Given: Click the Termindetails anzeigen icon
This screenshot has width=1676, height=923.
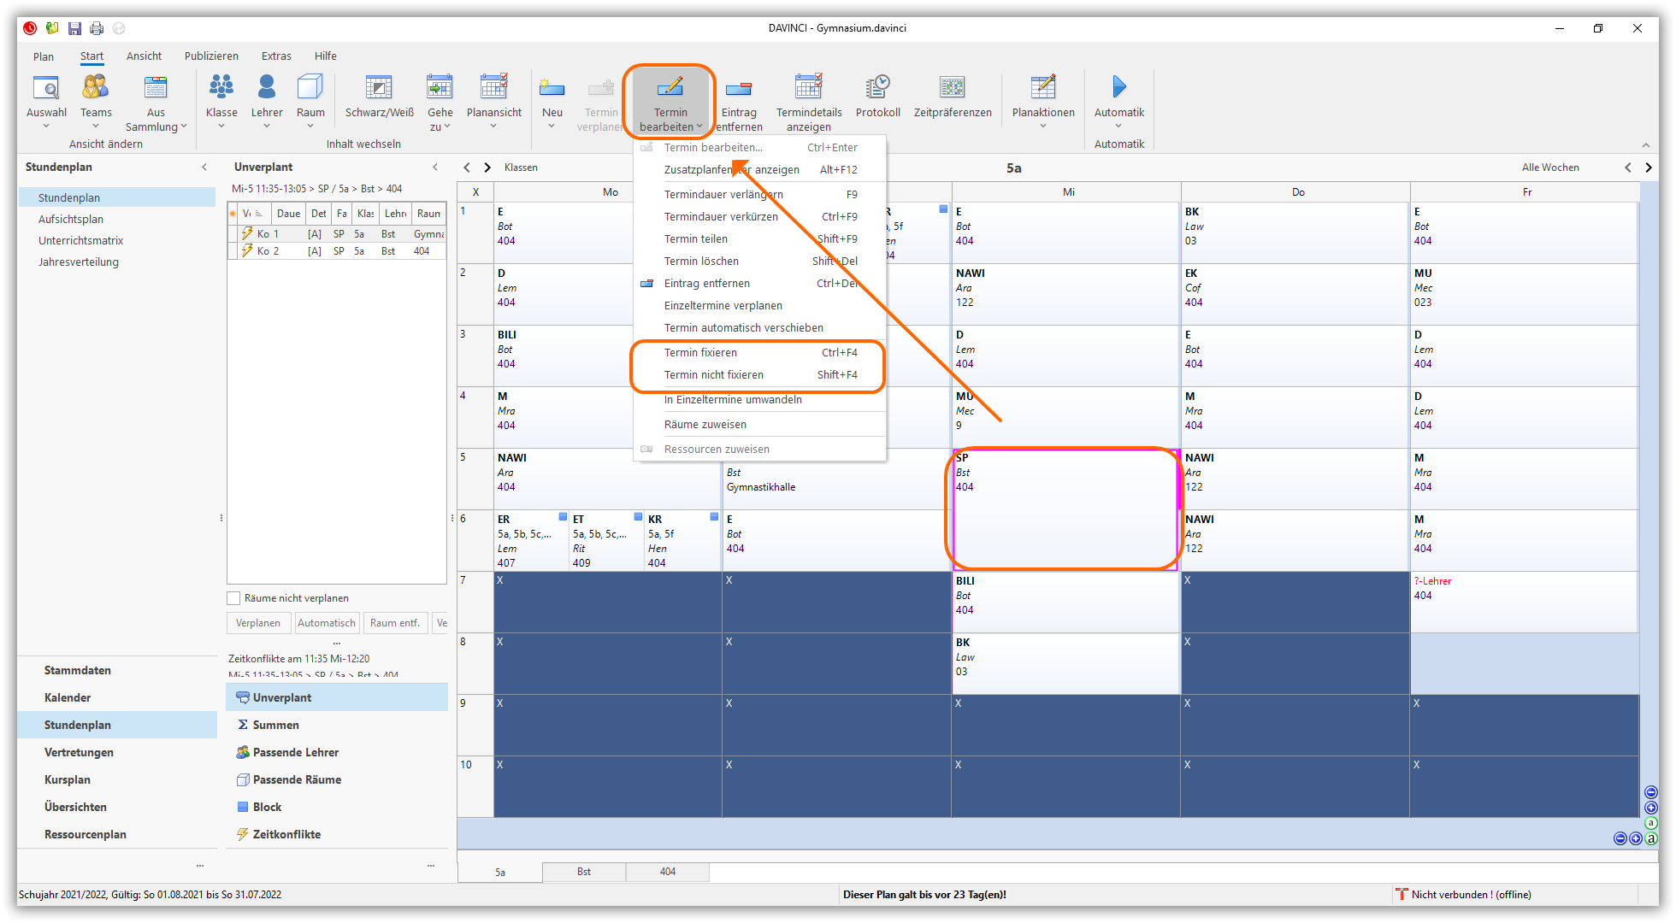Looking at the screenshot, I should pyautogui.click(x=808, y=87).
